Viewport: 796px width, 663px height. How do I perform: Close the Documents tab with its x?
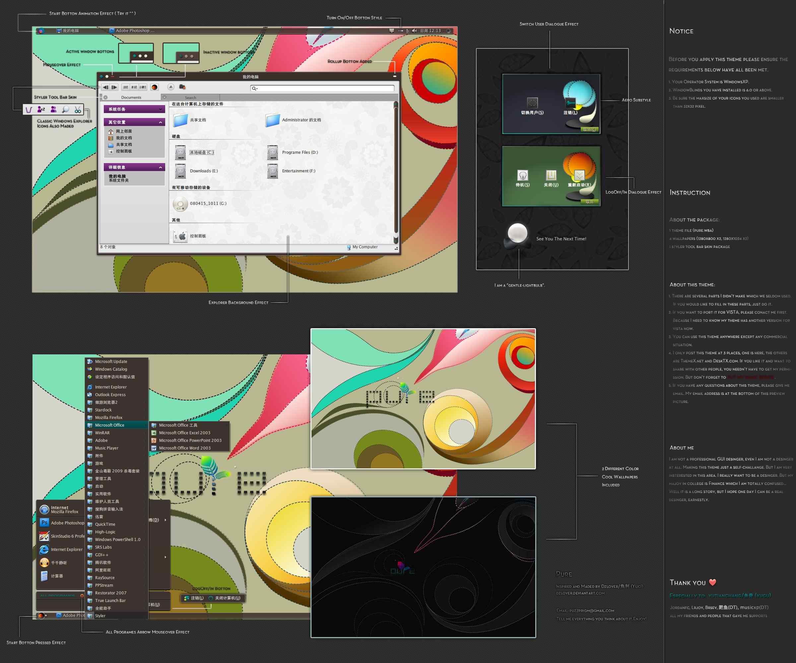[x=106, y=97]
